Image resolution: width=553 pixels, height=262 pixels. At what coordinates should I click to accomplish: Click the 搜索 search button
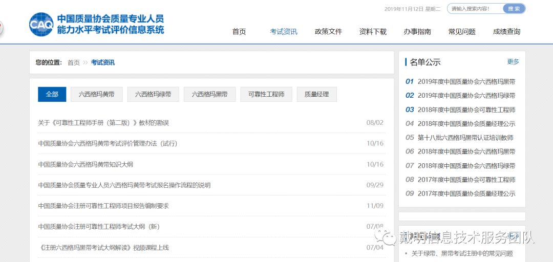pos(514,9)
